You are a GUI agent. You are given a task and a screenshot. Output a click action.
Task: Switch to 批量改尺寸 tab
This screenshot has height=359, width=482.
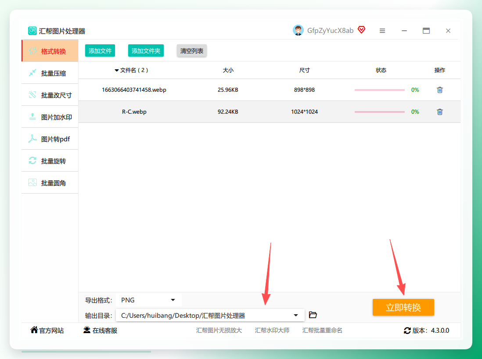point(50,95)
